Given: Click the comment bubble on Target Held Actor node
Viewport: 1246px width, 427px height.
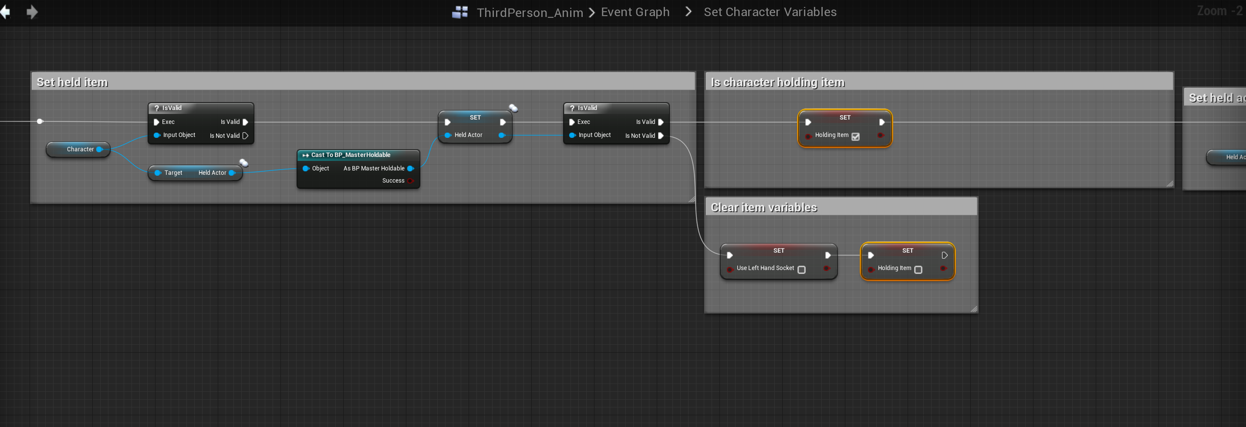Looking at the screenshot, I should pos(244,163).
